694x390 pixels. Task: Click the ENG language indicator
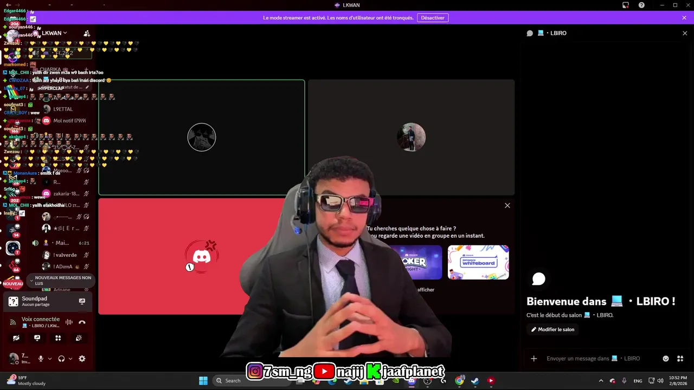point(638,381)
